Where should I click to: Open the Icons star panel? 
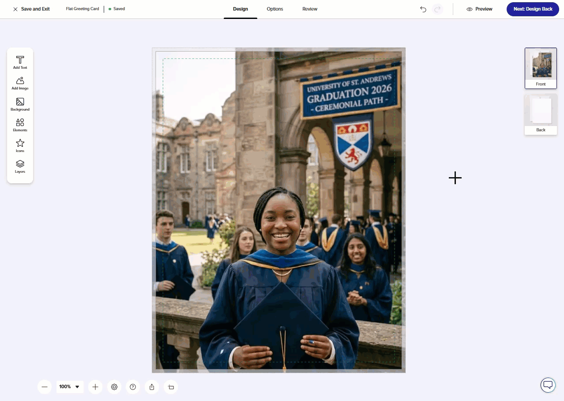point(20,145)
